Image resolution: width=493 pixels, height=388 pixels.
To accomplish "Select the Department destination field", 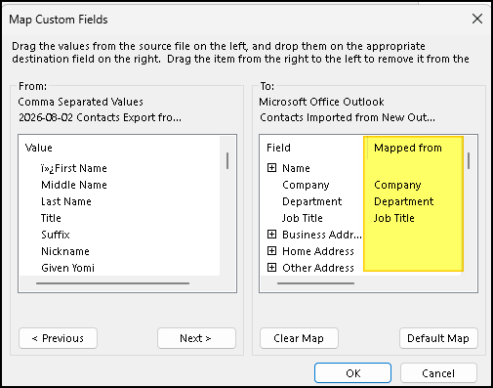I will click(x=312, y=201).
